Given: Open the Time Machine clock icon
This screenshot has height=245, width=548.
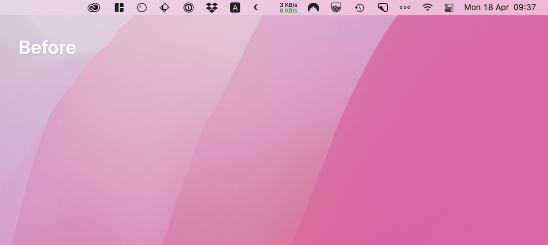Looking at the screenshot, I should [x=359, y=7].
